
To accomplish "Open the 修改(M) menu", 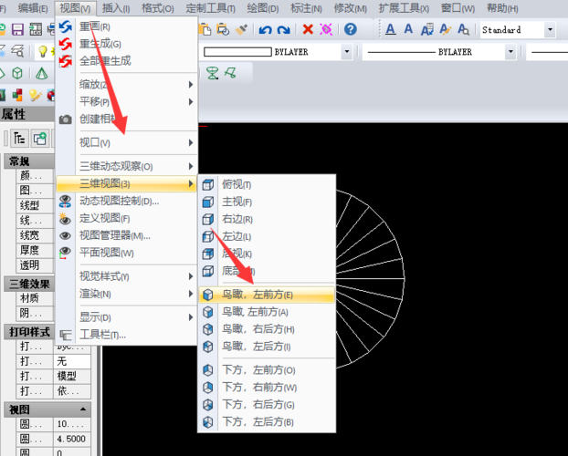I will [351, 8].
